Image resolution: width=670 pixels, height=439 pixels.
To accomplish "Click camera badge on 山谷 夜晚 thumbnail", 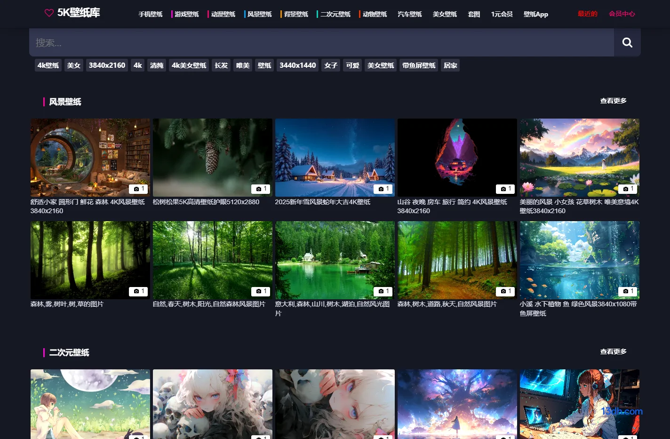I will (x=505, y=189).
